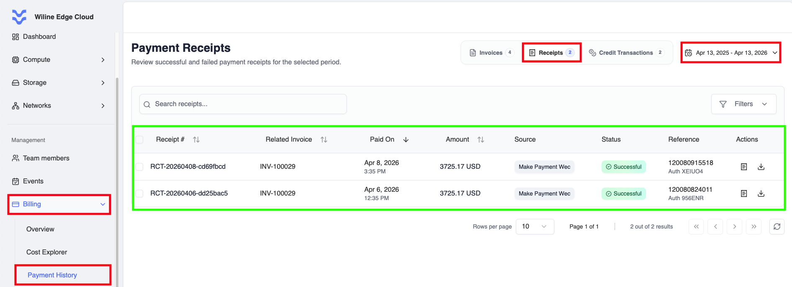The width and height of the screenshot is (792, 287).
Task: Go to first page of results
Action: (696, 226)
